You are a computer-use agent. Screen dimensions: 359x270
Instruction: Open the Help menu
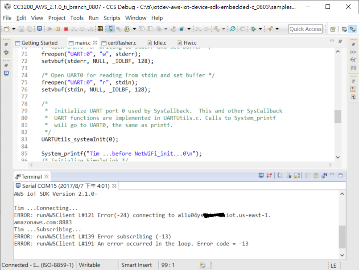tap(157, 18)
